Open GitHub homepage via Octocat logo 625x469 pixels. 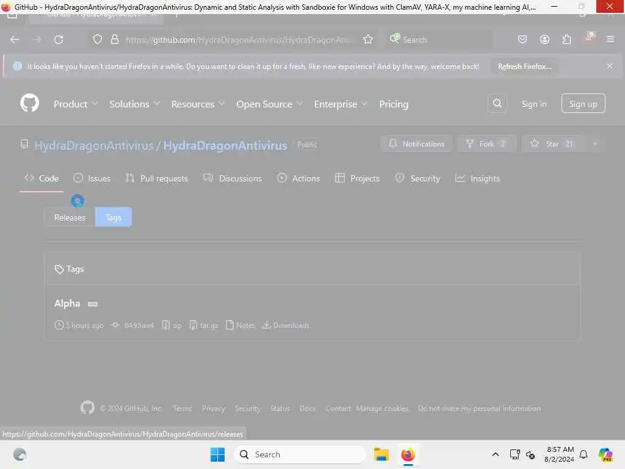[x=29, y=103]
